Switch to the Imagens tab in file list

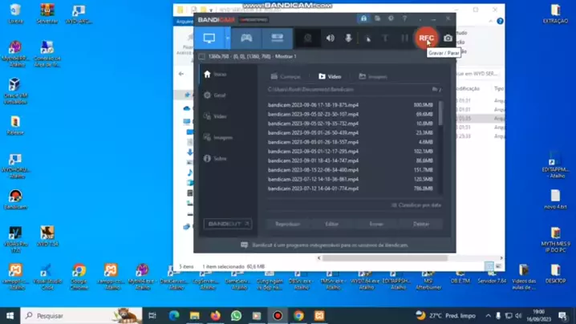[x=372, y=77]
